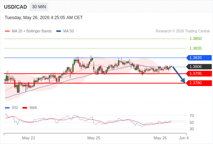Click the Jun 4 date axis label
This screenshot has width=213, height=144.
click(184, 138)
